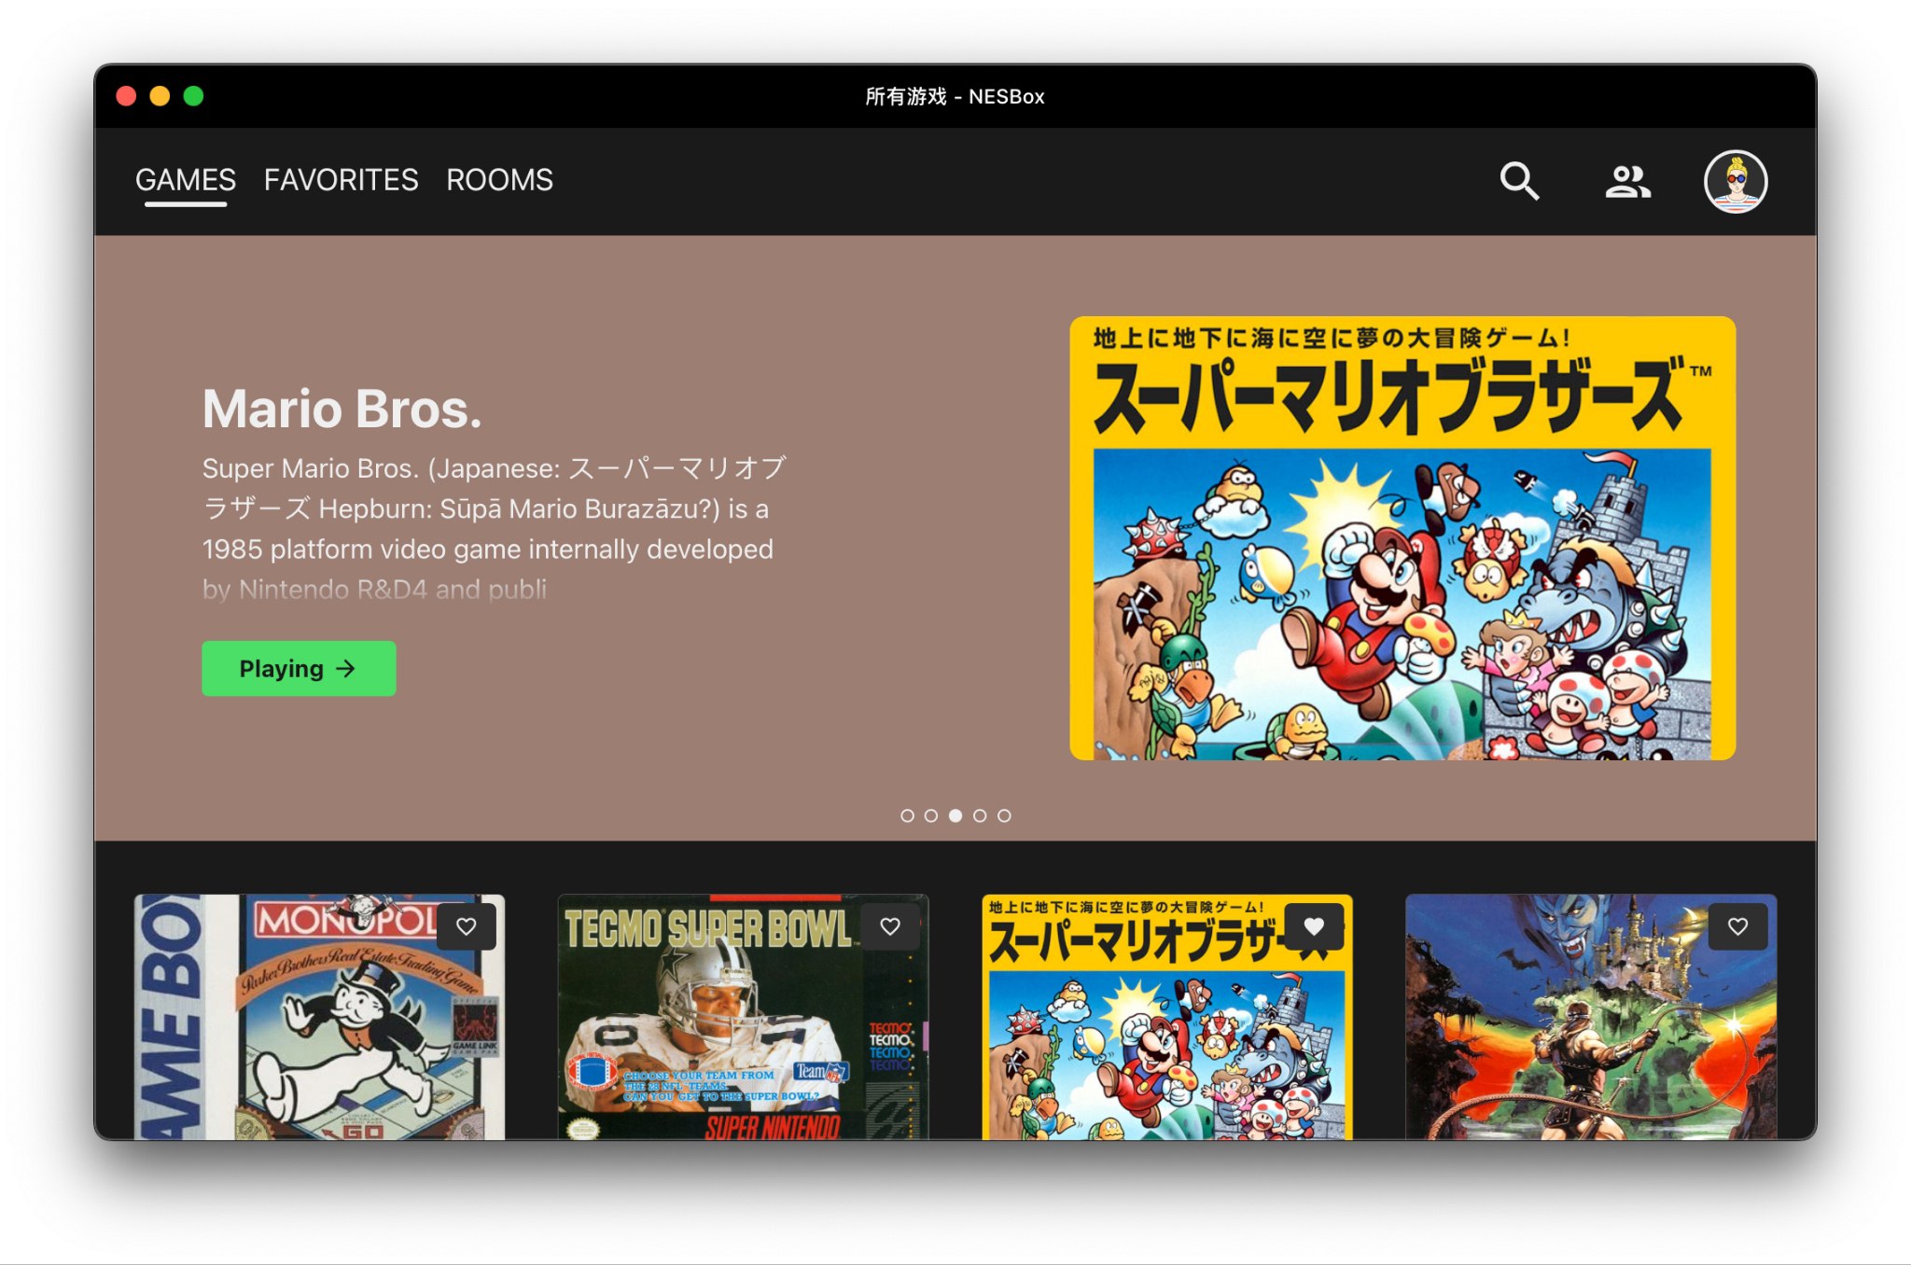This screenshot has width=1911, height=1265.
Task: Click the green Playing button
Action: coord(299,668)
